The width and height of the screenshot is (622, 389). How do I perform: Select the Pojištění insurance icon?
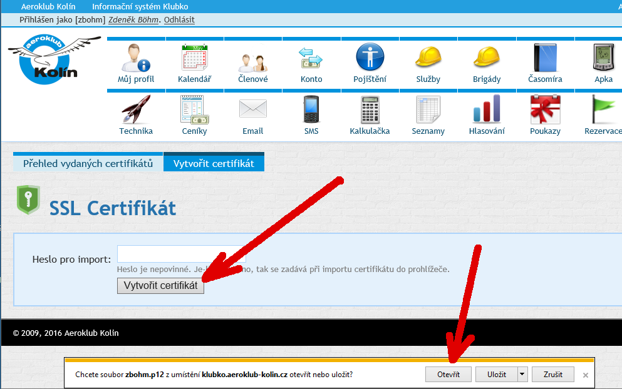[370, 58]
